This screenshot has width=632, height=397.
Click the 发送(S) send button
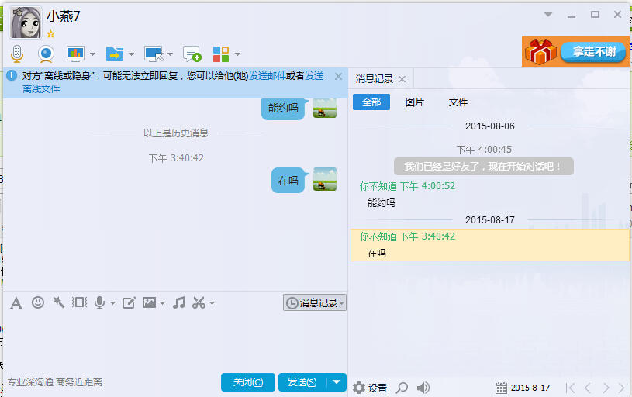click(x=302, y=381)
